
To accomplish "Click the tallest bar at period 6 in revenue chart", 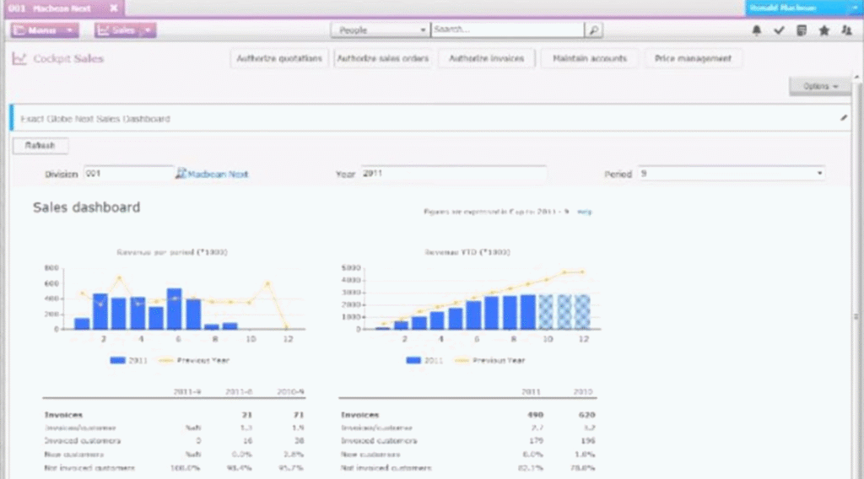I will point(174,309).
